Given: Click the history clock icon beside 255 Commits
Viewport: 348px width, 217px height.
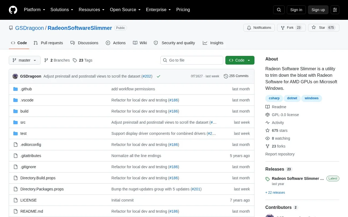Looking at the screenshot, I should tap(226, 76).
